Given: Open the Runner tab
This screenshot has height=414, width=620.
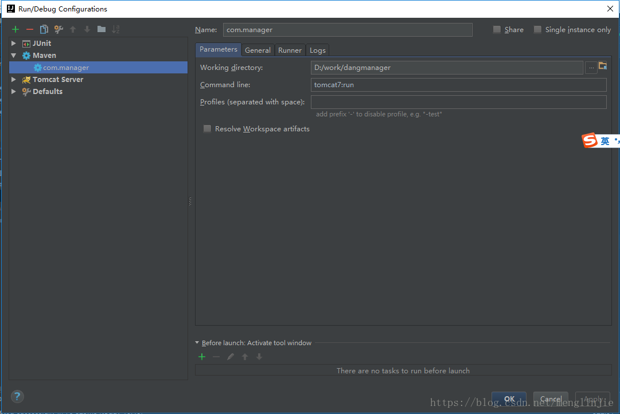Looking at the screenshot, I should click(x=290, y=50).
